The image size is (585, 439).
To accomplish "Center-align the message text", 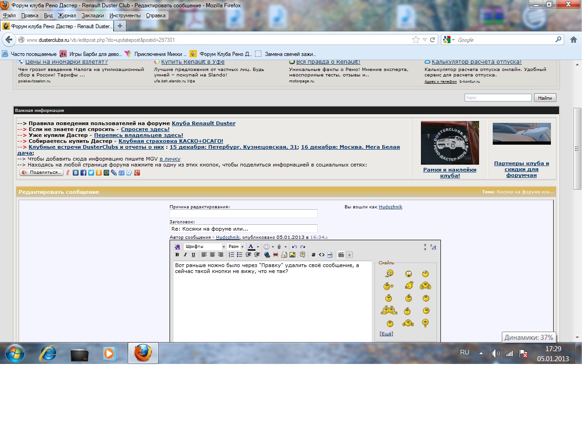I will (x=212, y=255).
